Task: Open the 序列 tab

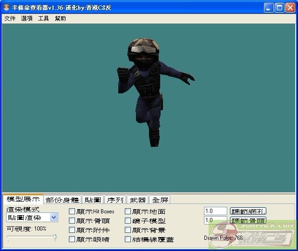Action: pyautogui.click(x=115, y=200)
